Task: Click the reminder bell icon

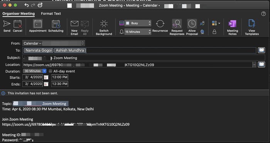Action: (121, 32)
